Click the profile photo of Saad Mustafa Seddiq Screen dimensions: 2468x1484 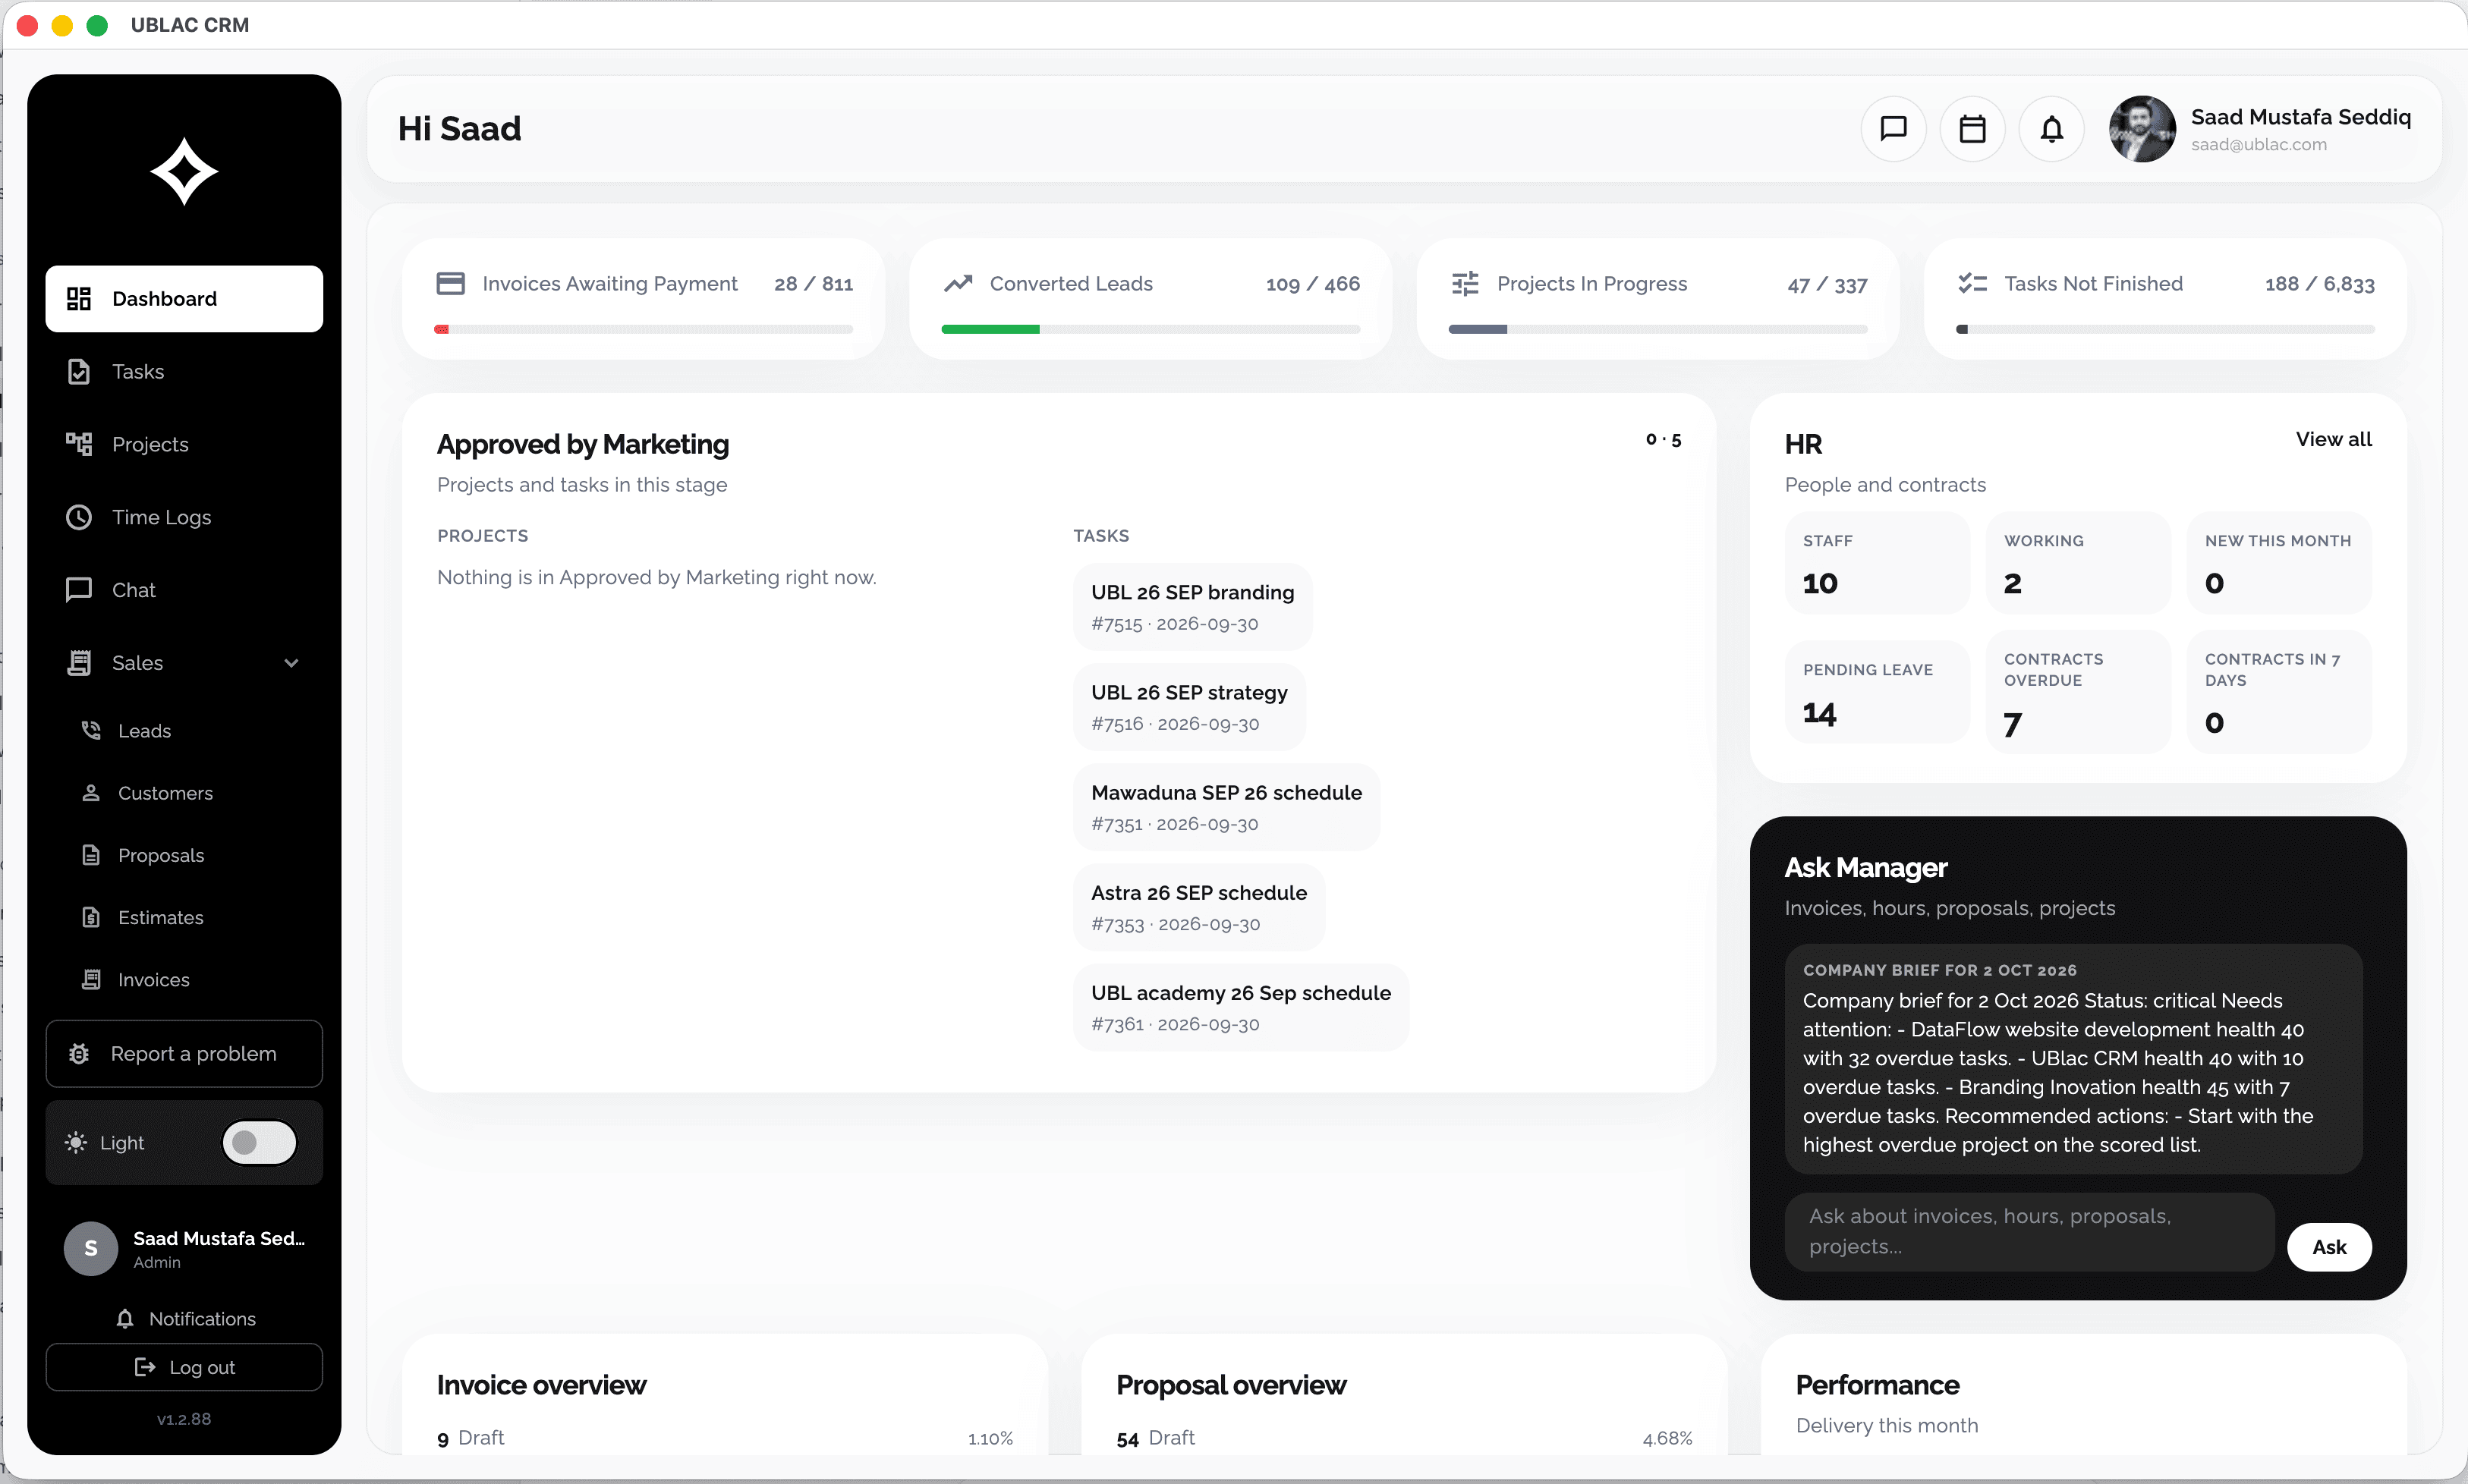coord(2142,129)
